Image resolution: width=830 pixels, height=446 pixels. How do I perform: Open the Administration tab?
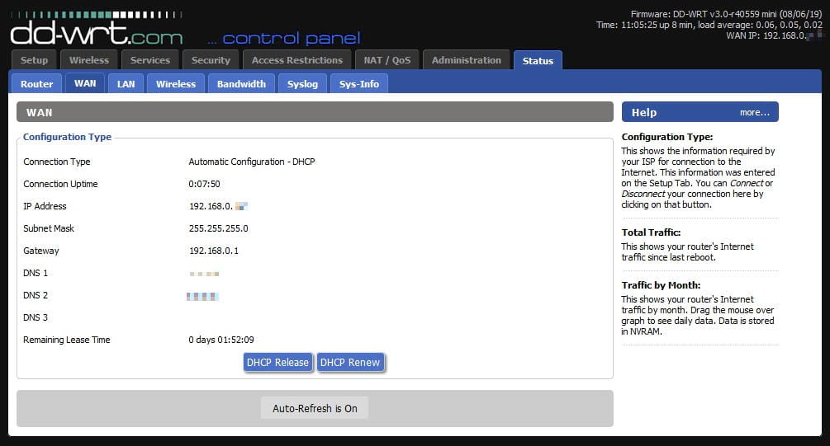(x=467, y=60)
